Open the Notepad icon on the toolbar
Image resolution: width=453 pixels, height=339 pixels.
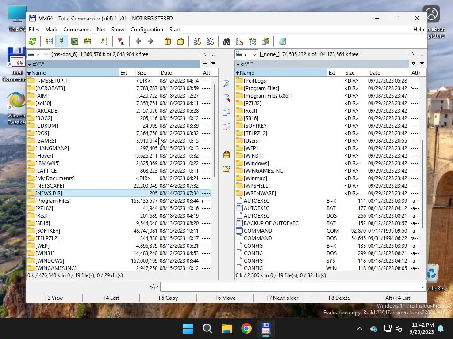[282, 41]
